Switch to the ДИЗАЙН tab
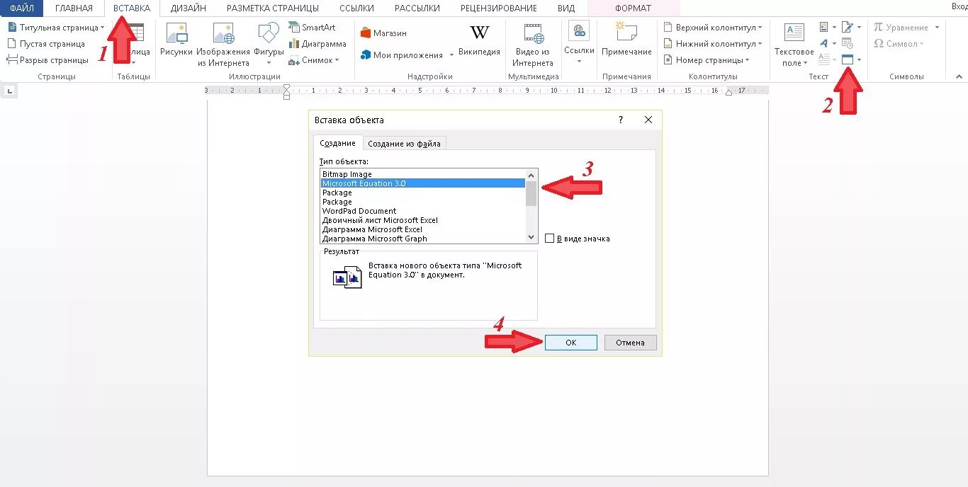Viewport: 968px width, 487px height. [188, 8]
